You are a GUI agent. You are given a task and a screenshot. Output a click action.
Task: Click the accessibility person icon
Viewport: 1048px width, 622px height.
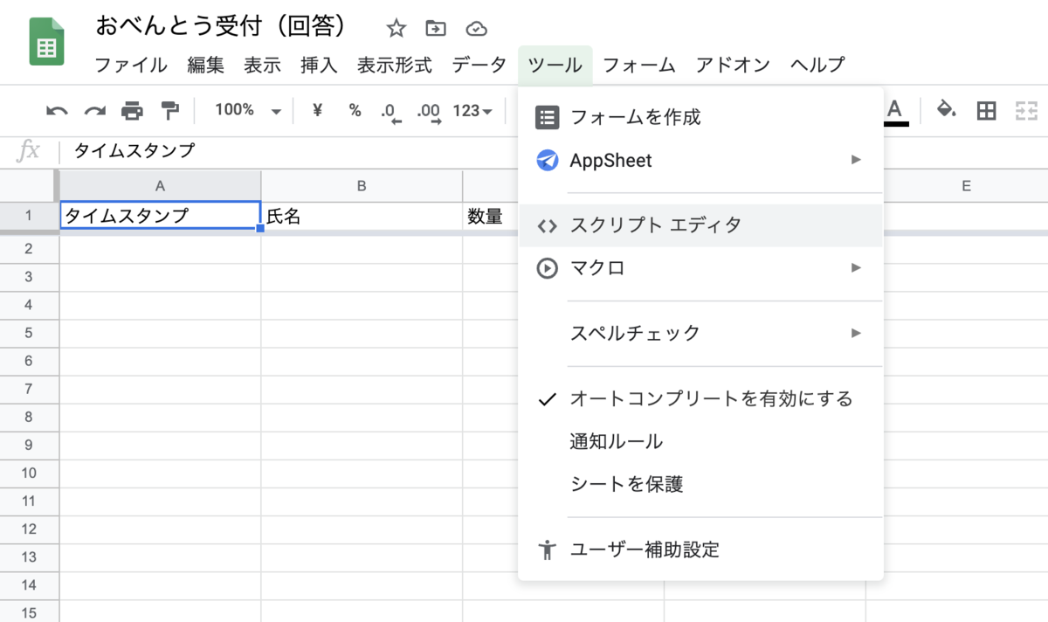point(547,549)
